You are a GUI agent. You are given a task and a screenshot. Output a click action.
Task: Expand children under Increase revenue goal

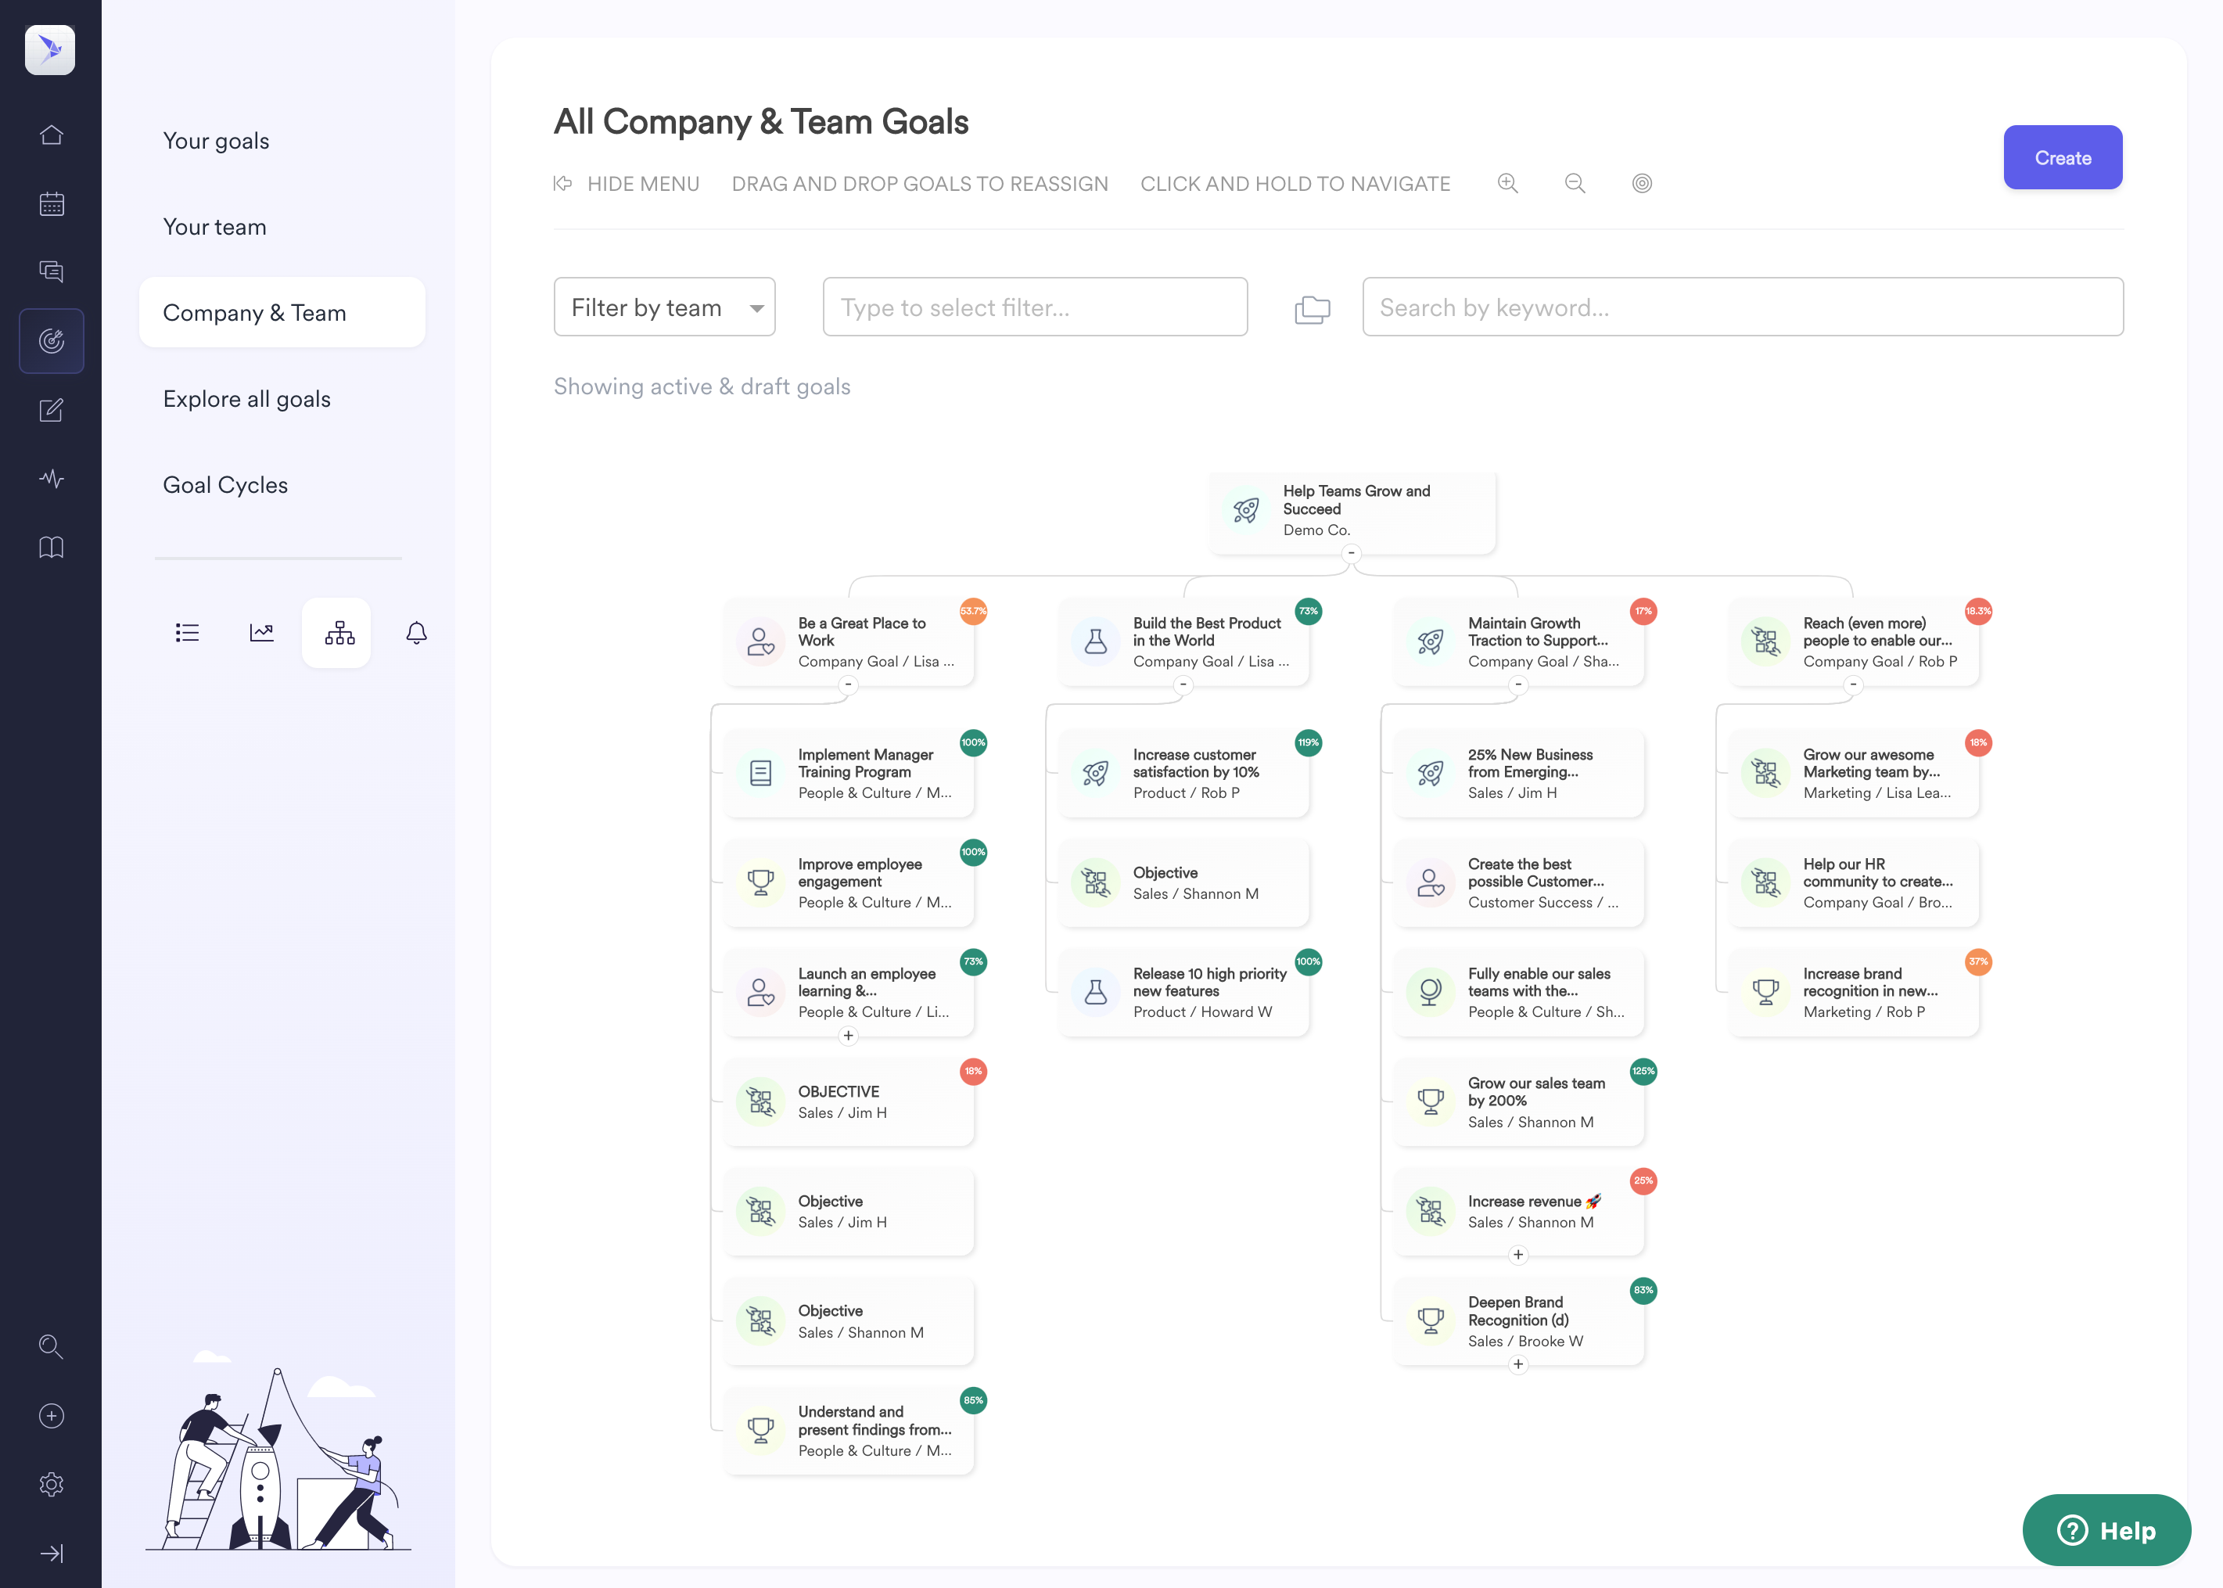[x=1518, y=1255]
